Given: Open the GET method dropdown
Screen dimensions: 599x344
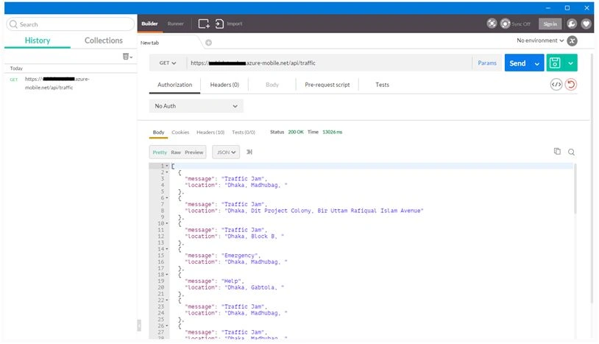Looking at the screenshot, I should 168,63.
